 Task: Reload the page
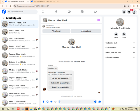coord(10,6)
